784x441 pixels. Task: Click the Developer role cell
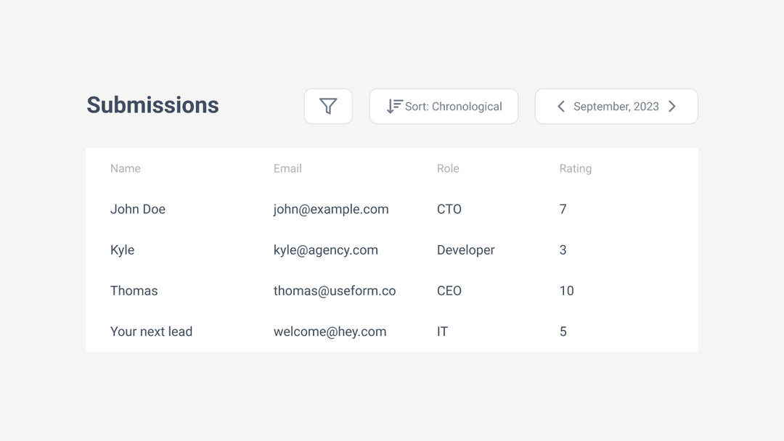(465, 250)
